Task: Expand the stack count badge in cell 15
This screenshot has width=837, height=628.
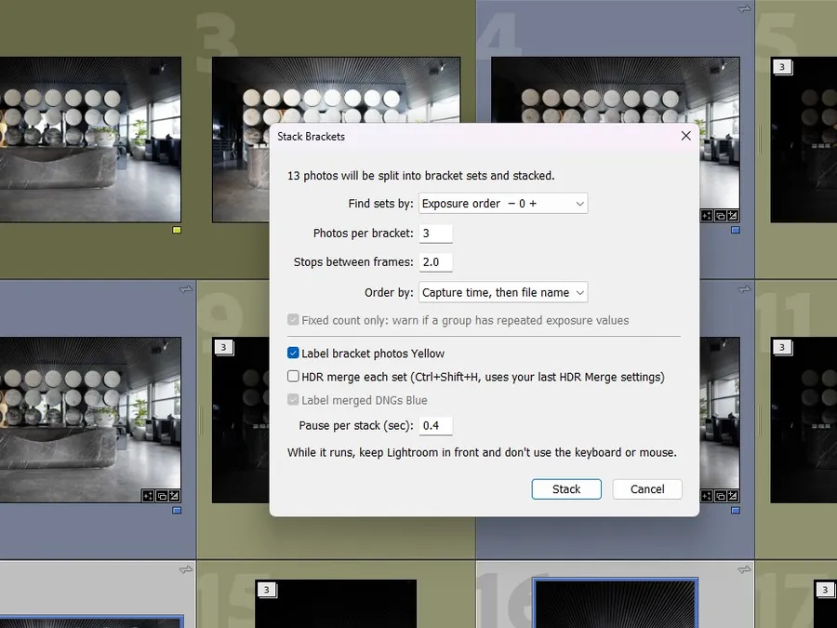Action: [266, 590]
